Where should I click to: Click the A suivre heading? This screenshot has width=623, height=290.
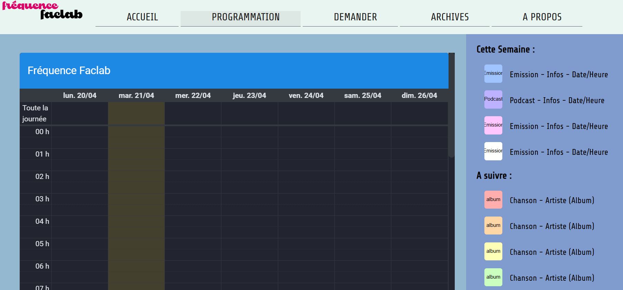pyautogui.click(x=494, y=176)
